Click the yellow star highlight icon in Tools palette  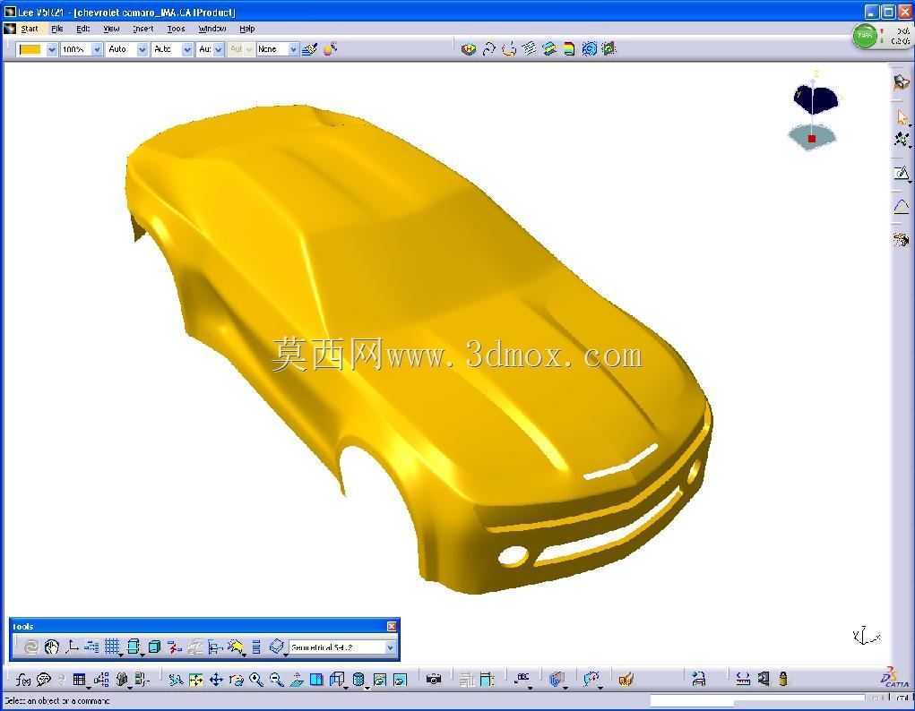pyautogui.click(x=235, y=647)
